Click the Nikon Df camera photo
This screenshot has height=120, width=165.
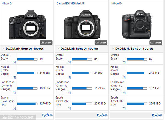(28, 25)
